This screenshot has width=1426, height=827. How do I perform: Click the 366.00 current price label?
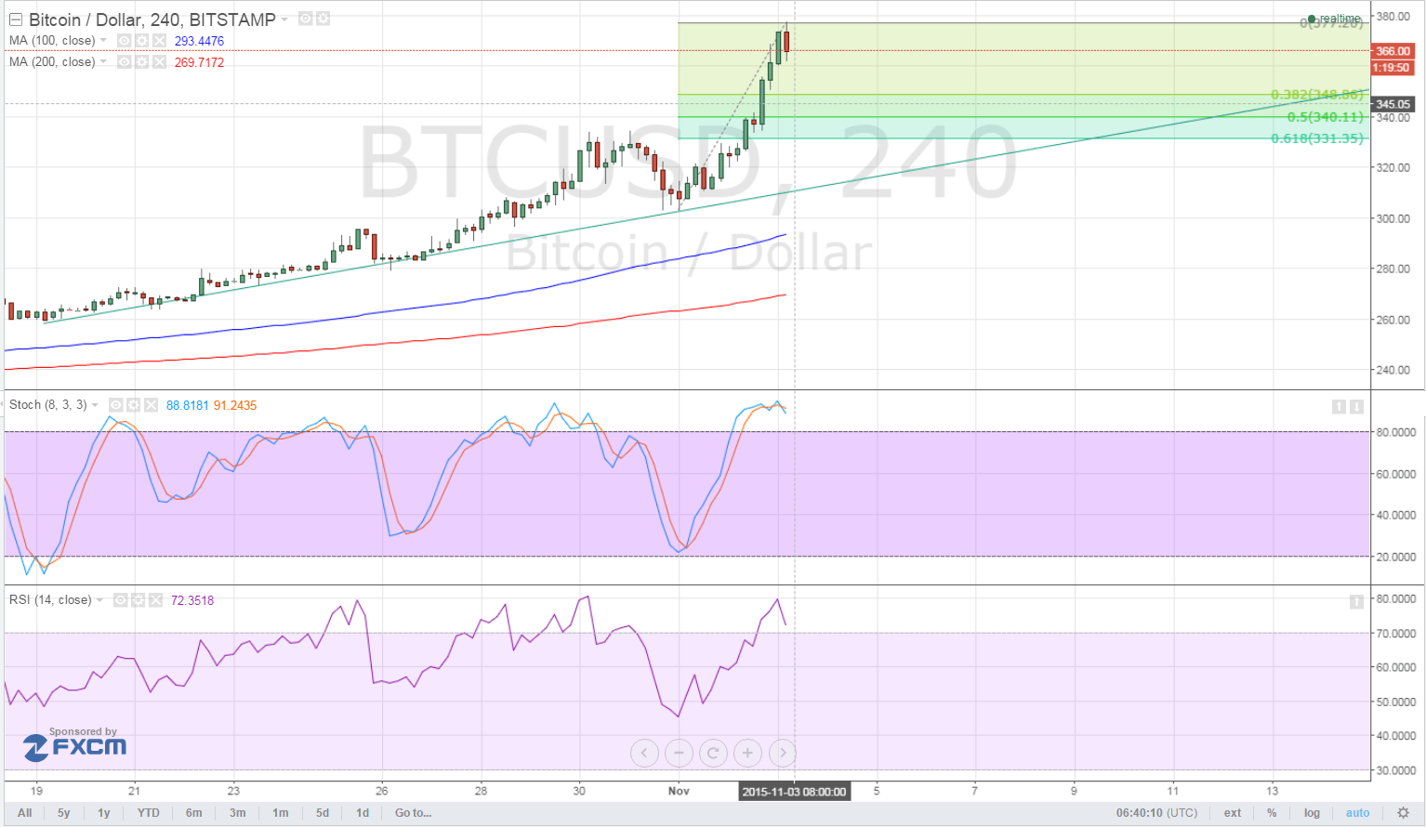coord(1393,51)
